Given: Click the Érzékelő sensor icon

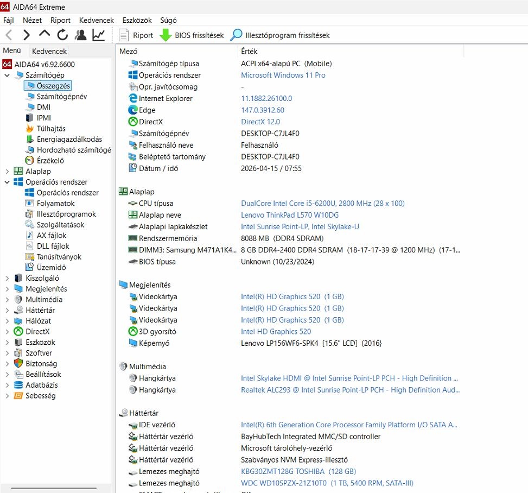Looking at the screenshot, I should 30,161.
